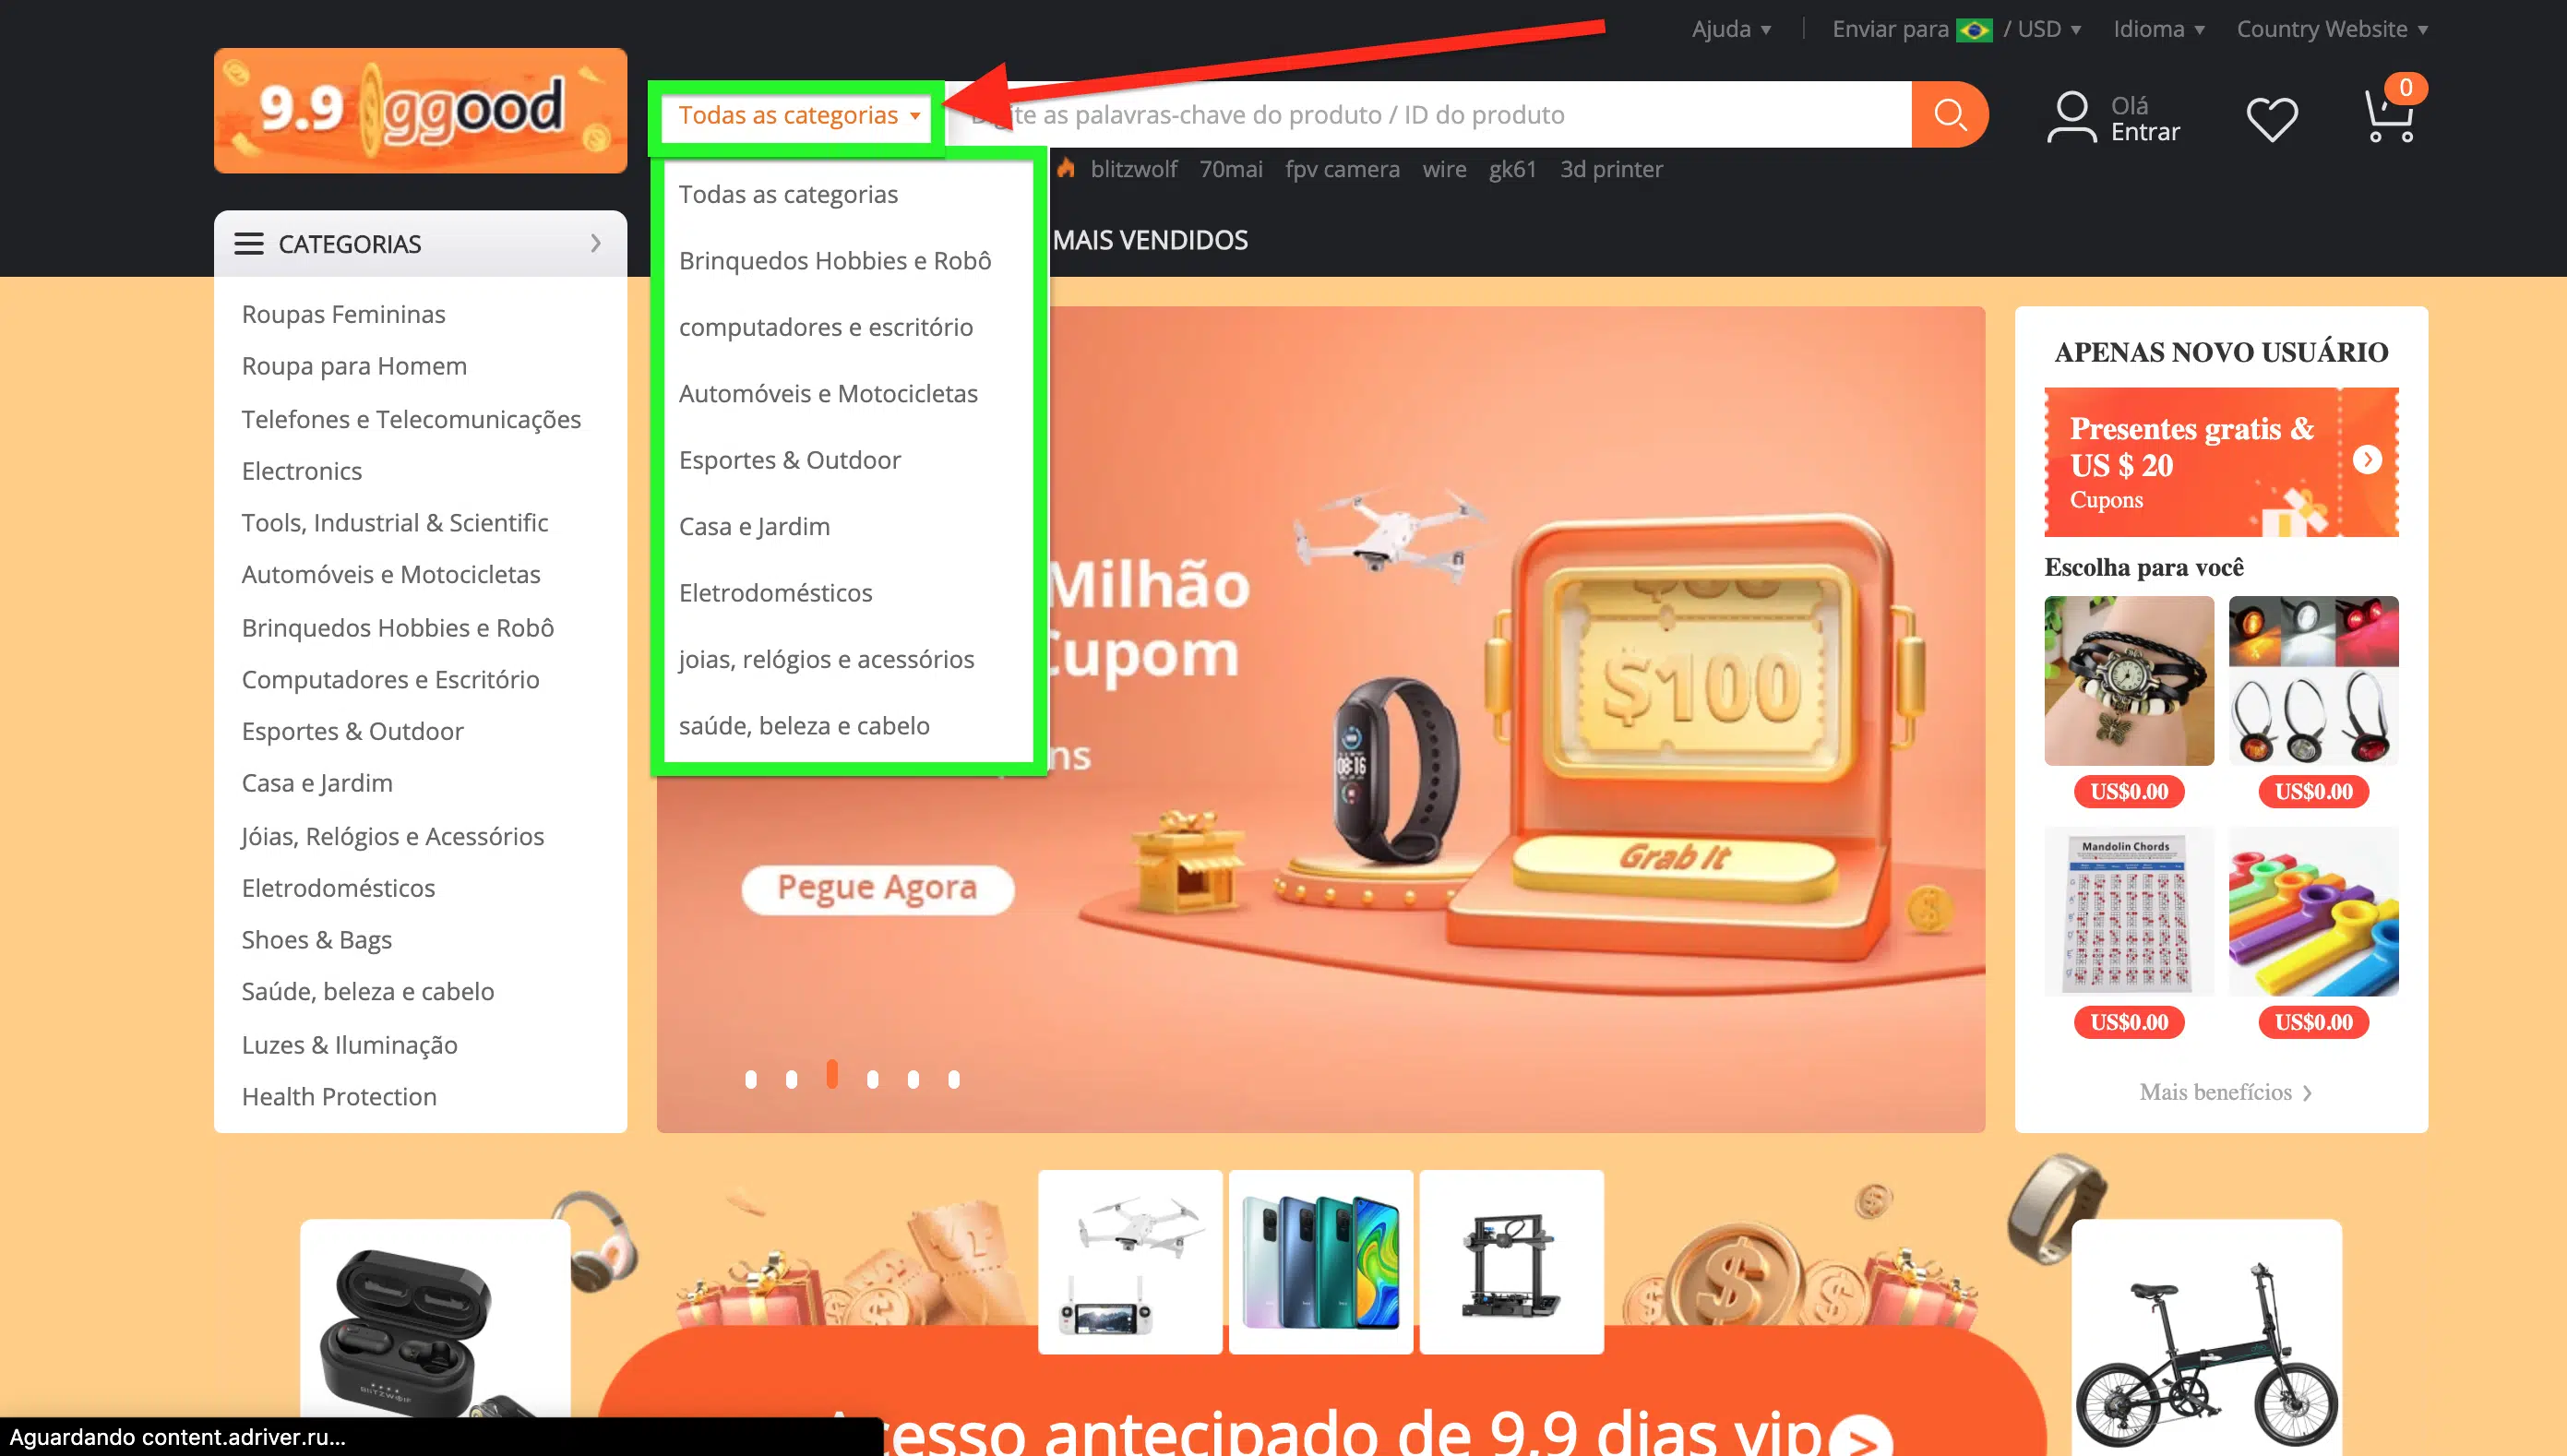Click the Mais benefícios link

[2224, 1093]
